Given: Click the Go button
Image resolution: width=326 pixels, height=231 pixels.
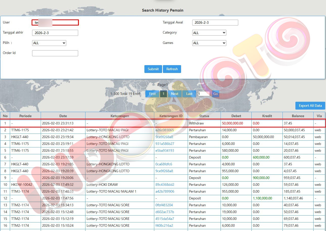Looking at the screenshot, I should coord(215,94).
